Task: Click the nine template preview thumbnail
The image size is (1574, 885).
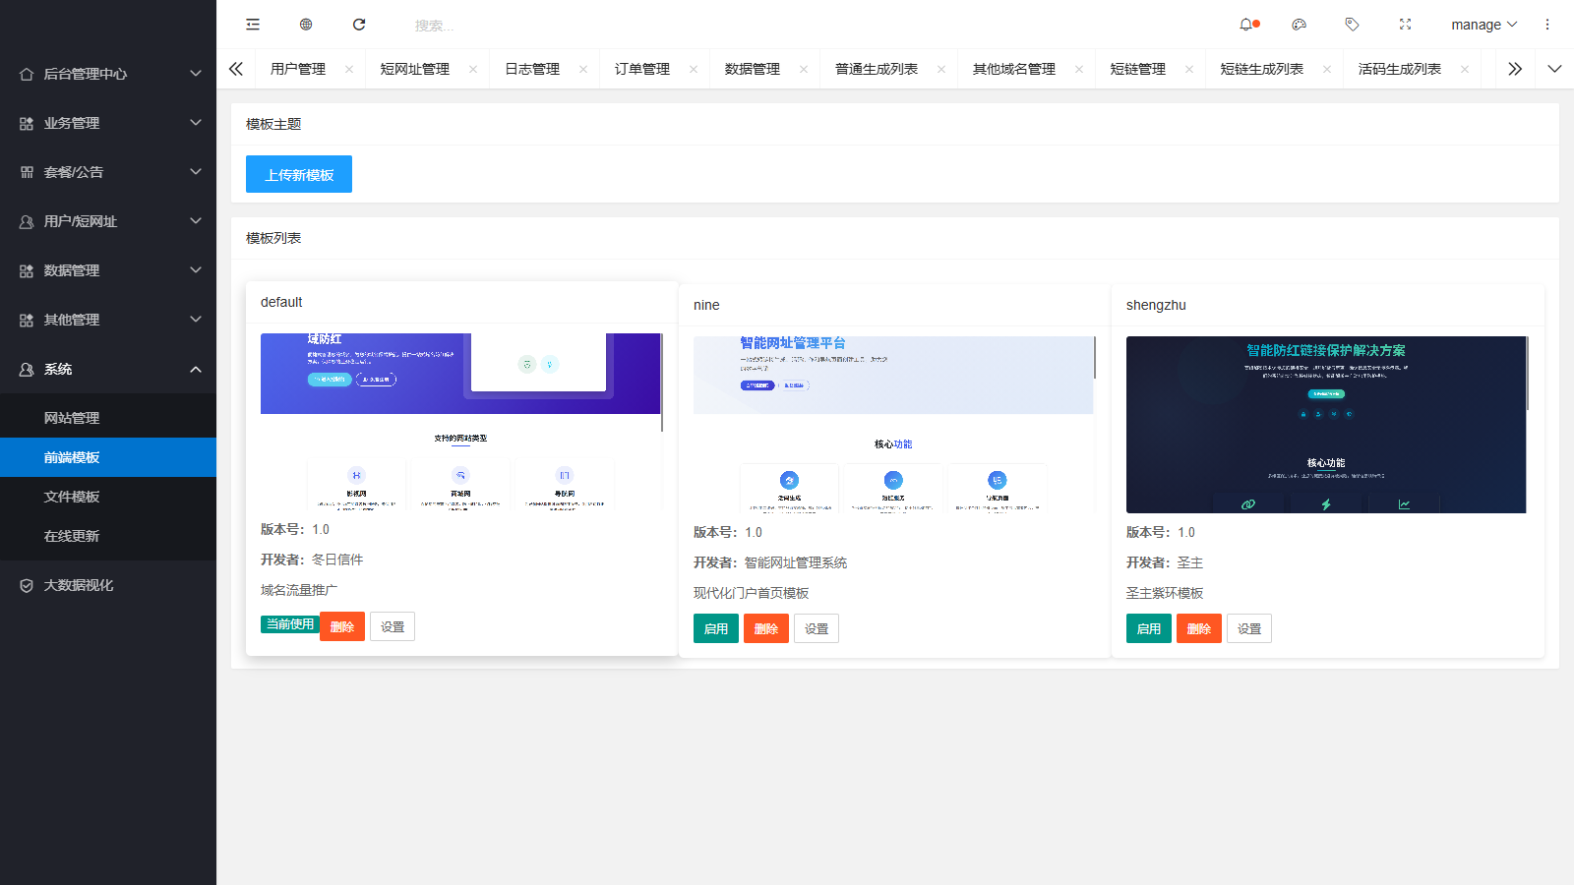Action: pos(892,423)
